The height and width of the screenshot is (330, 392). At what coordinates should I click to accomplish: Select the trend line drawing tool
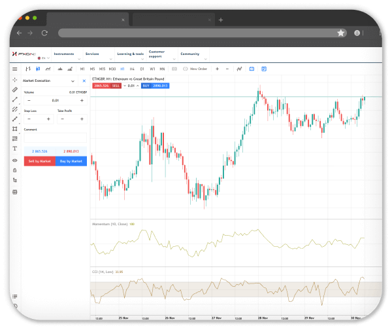point(15,100)
